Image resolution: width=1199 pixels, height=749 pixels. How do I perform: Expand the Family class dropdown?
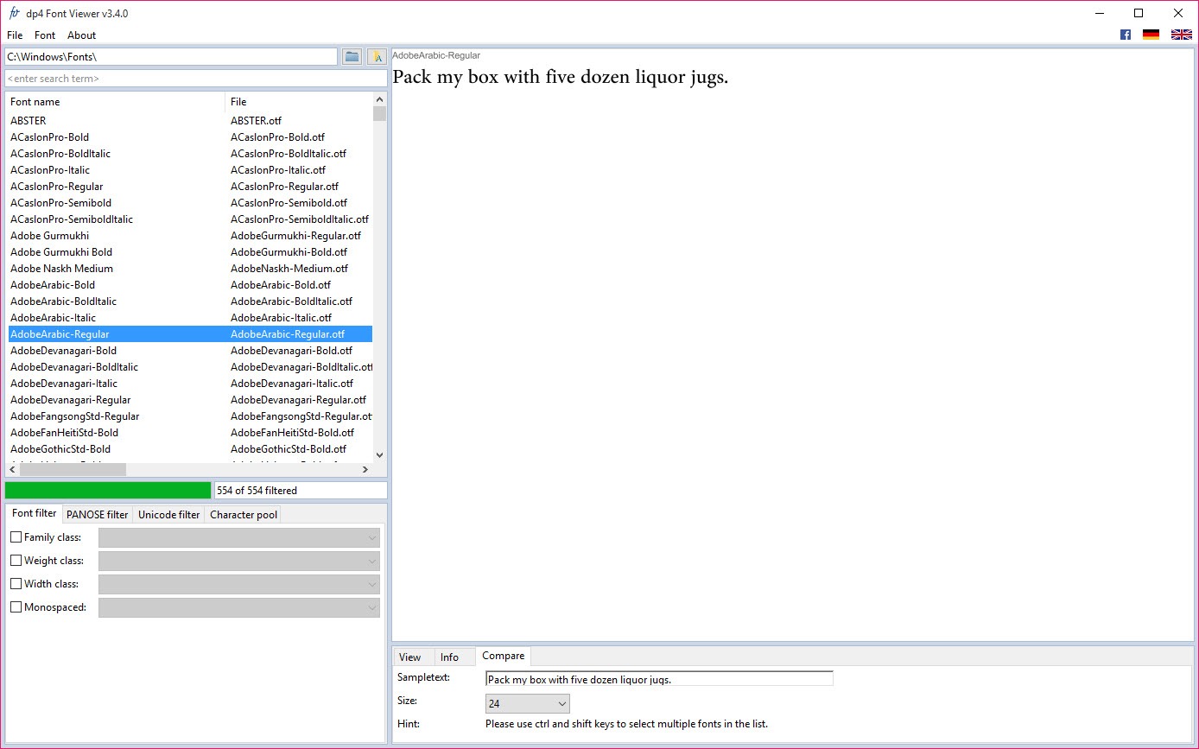click(239, 537)
